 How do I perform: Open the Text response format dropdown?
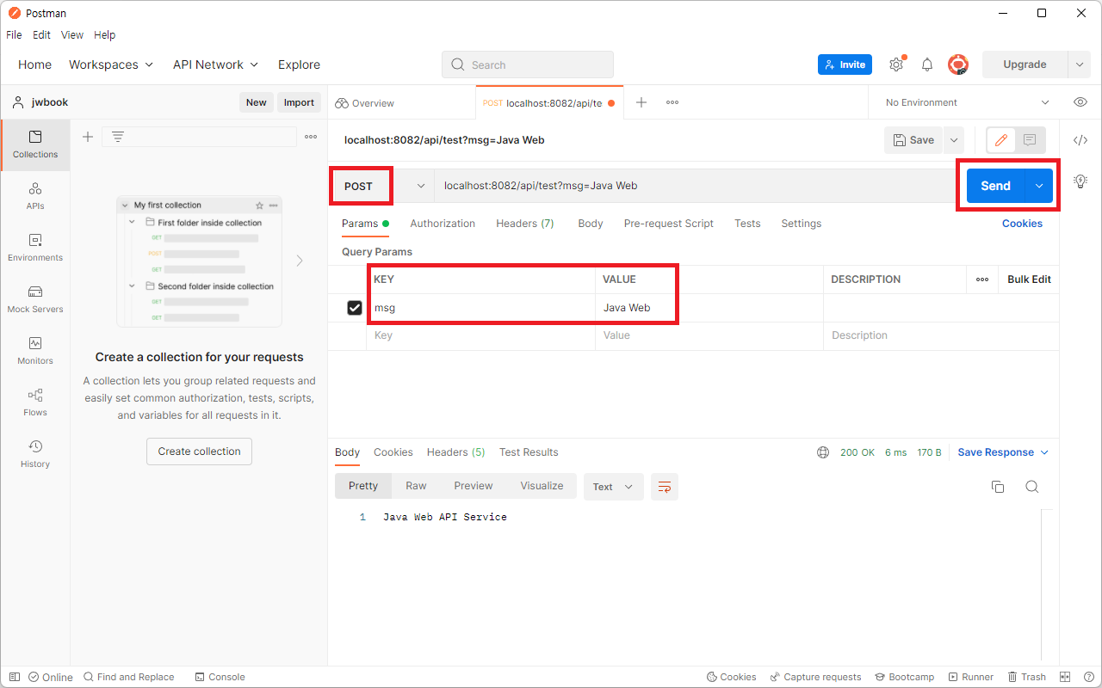click(x=613, y=487)
